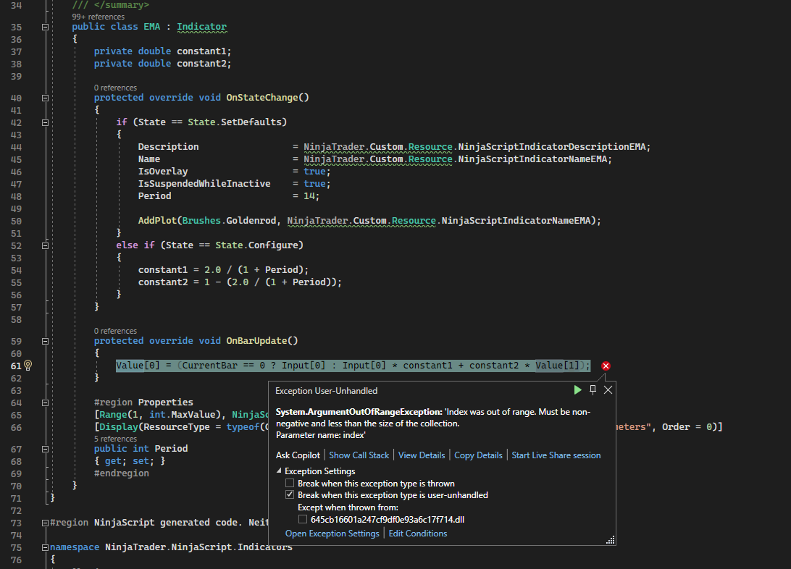The image size is (791, 569).
Task: Collapse the EMA class on line 35
Action: tap(46, 27)
